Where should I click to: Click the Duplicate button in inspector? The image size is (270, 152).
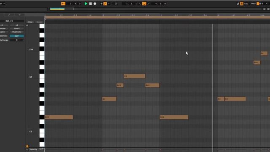pos(17,32)
